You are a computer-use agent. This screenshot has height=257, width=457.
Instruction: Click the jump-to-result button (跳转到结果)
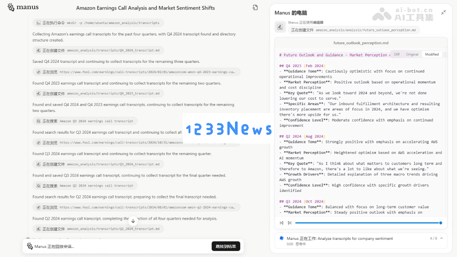pos(226,246)
